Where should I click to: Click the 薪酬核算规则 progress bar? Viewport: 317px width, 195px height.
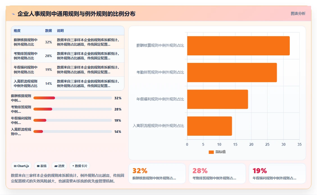[x=72, y=98]
